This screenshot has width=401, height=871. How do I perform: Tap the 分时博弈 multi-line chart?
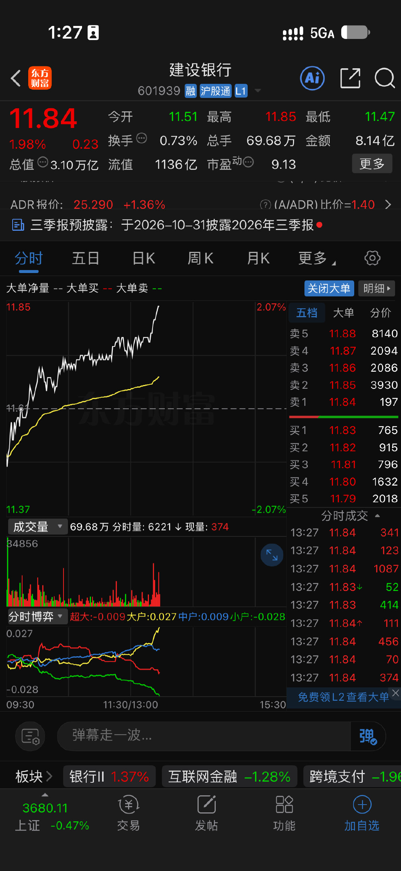tap(146, 662)
